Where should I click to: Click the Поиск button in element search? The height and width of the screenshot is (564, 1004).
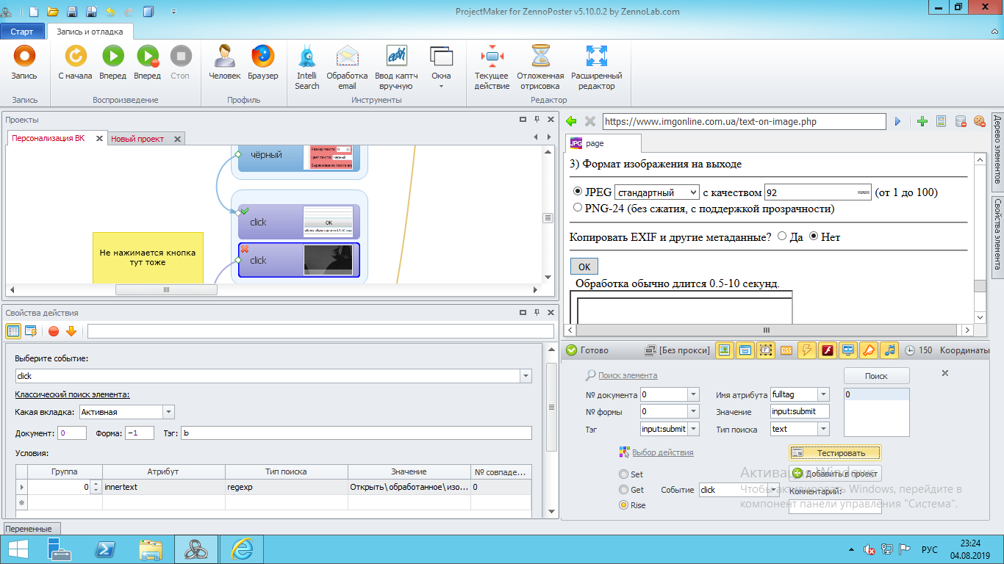(x=876, y=376)
